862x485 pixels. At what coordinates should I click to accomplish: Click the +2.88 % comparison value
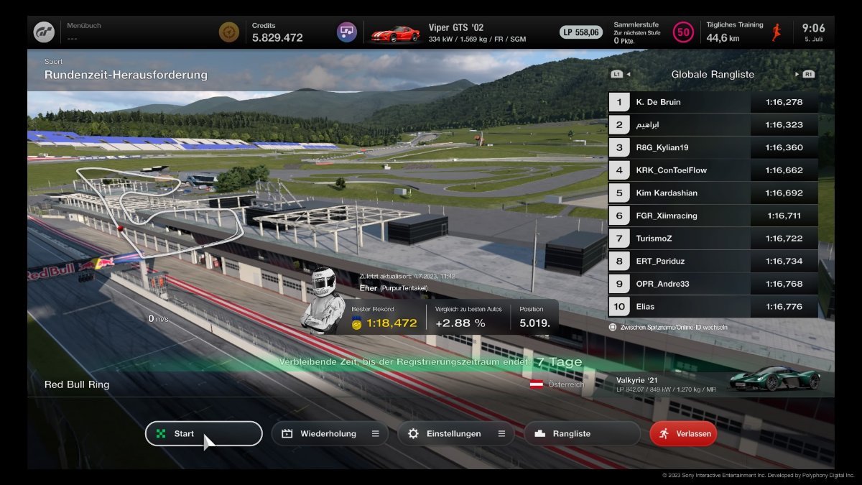(460, 323)
